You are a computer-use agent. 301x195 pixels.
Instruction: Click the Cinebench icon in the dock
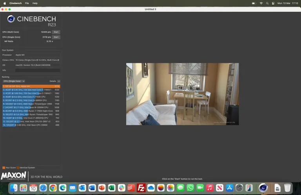(263, 188)
